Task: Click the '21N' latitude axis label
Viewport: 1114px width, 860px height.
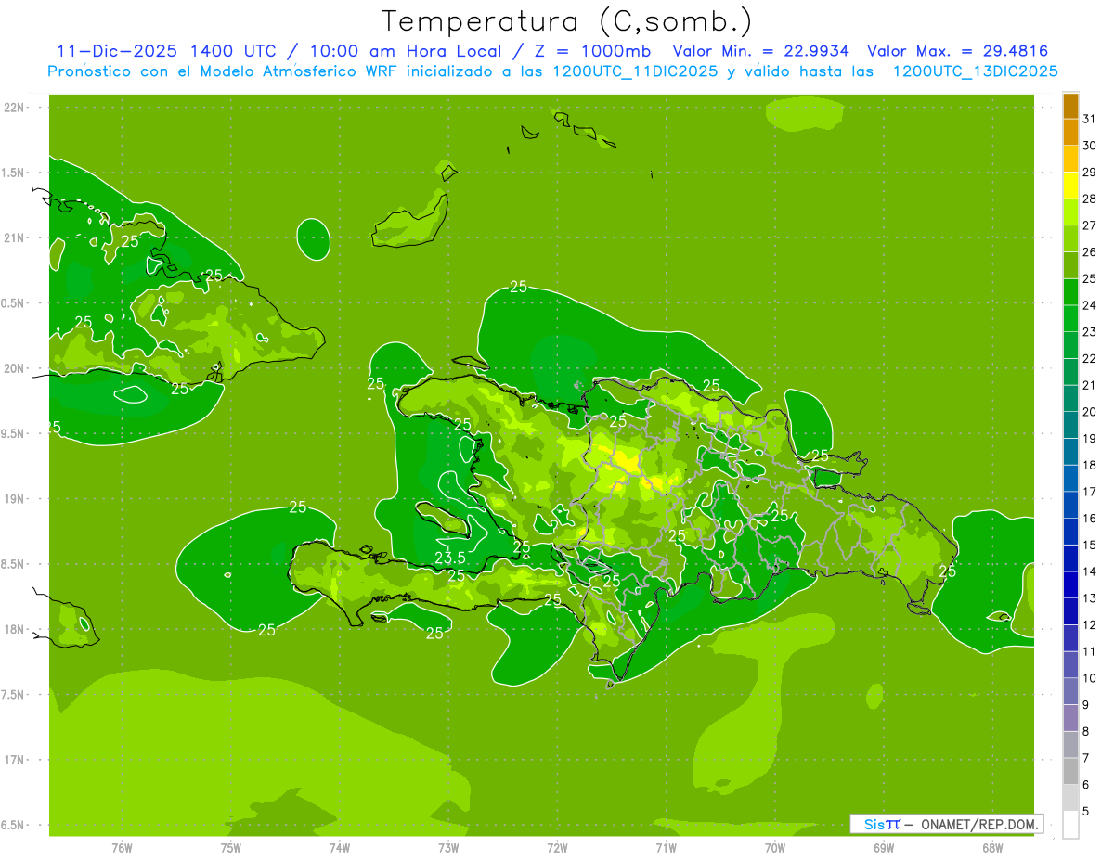Action: click(x=13, y=238)
